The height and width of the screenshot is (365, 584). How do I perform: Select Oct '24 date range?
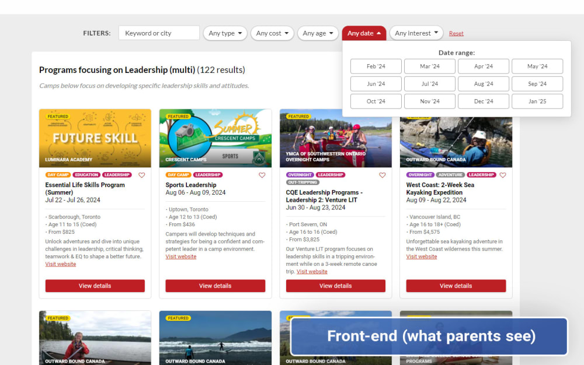(376, 101)
